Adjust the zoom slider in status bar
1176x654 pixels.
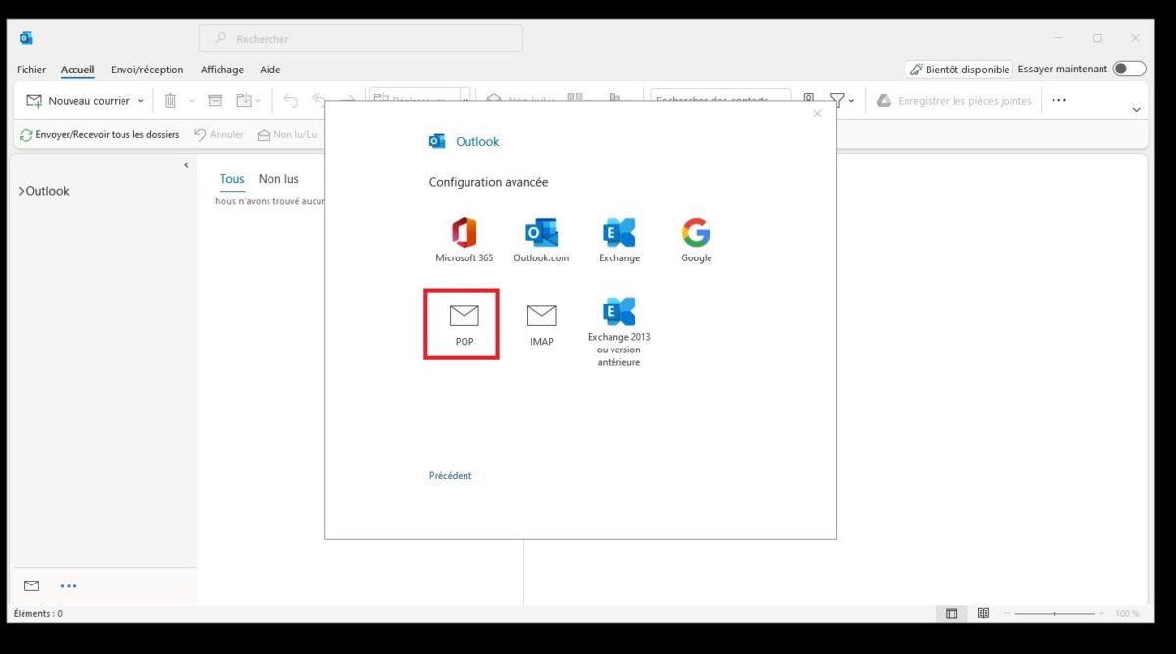(x=1056, y=613)
